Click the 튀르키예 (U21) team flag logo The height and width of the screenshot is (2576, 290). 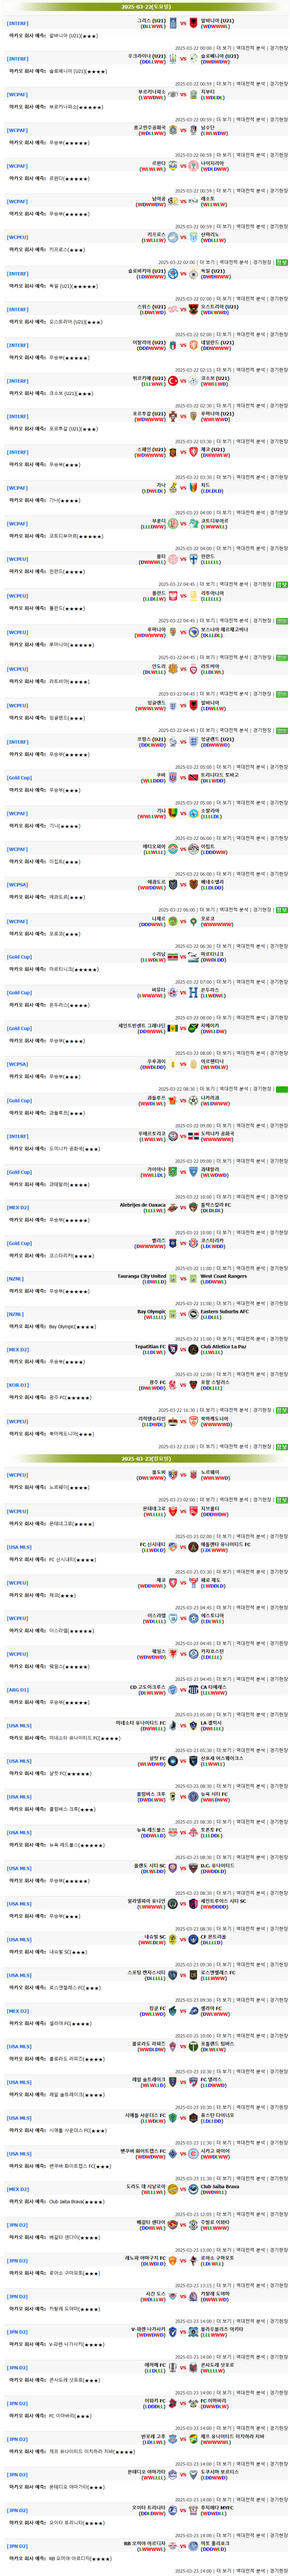click(x=173, y=380)
